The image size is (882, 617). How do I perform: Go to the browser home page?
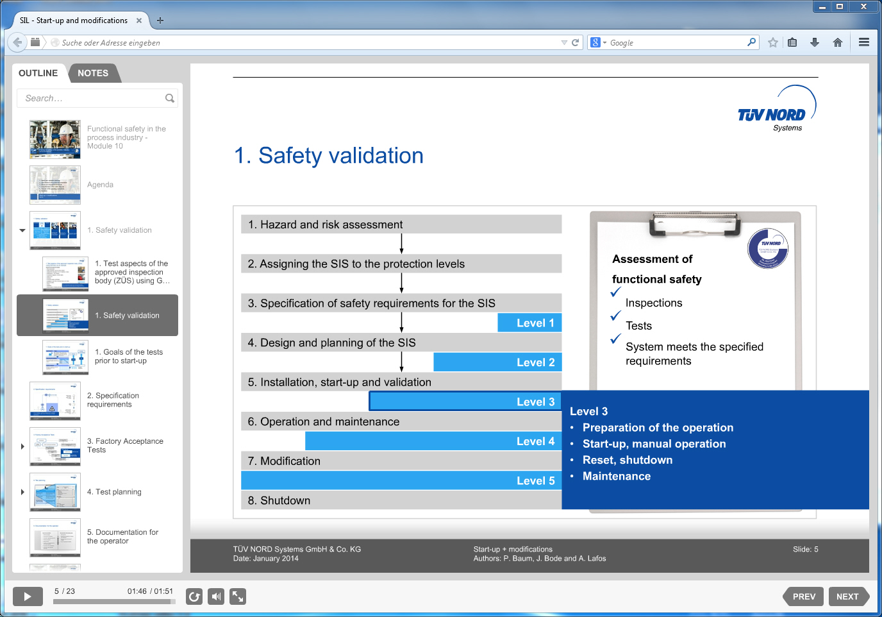click(x=837, y=42)
